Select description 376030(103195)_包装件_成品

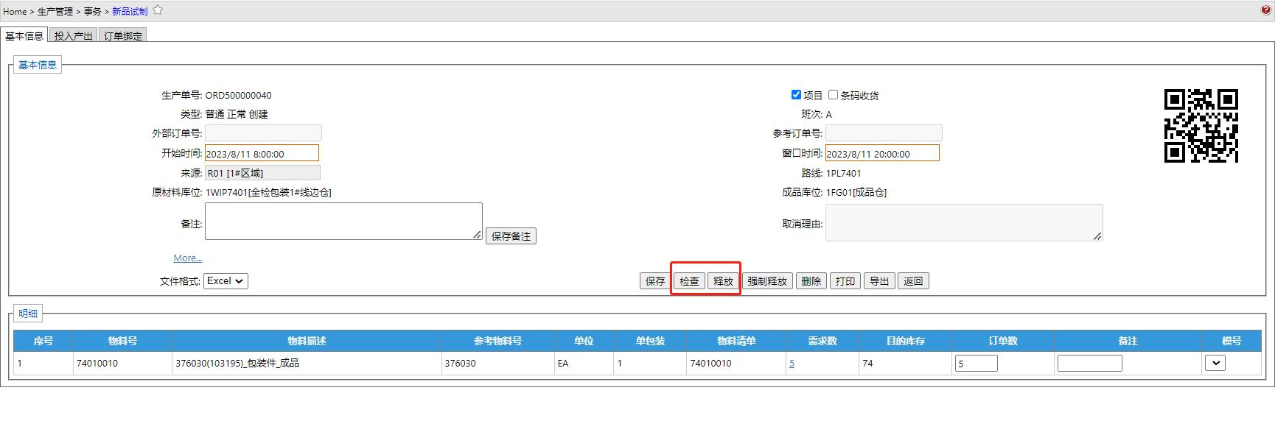237,363
